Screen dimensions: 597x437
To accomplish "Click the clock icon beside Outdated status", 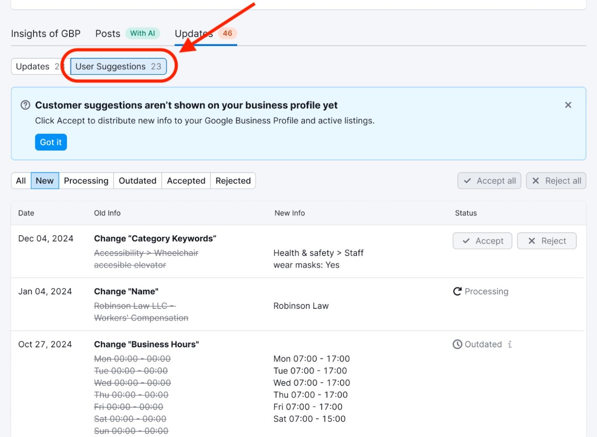I will coord(457,344).
